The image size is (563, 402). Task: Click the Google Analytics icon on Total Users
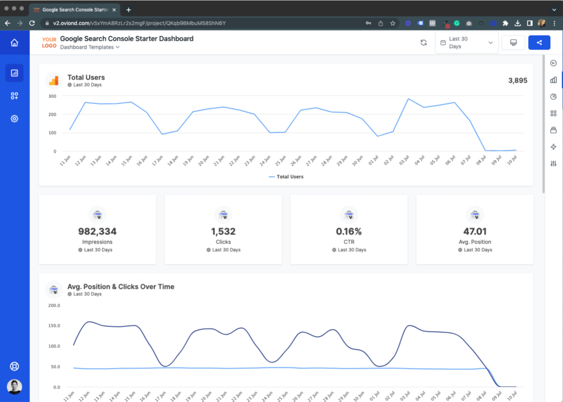tap(54, 81)
